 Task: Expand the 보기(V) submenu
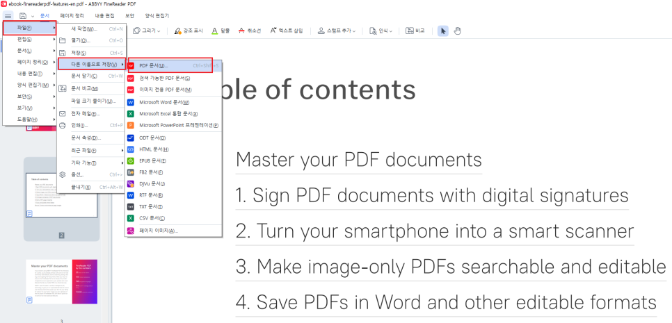coord(30,108)
